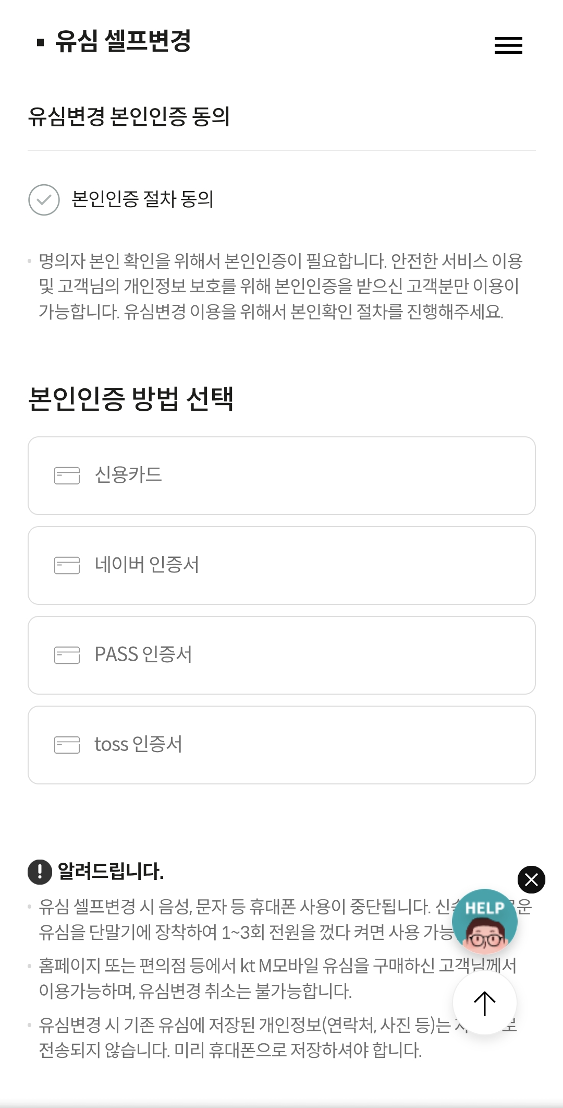Click the exclamation mark notice icon
The height and width of the screenshot is (1108, 563).
[40, 872]
